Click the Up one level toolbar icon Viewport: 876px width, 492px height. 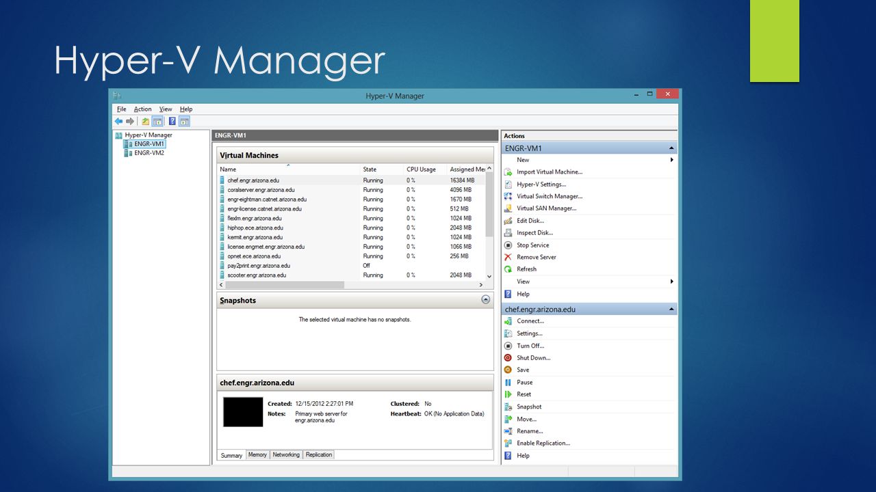146,121
